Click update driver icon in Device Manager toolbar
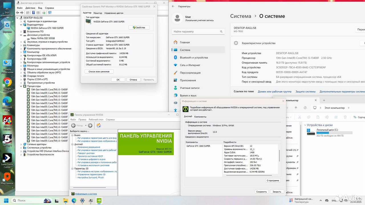The height and width of the screenshot is (205, 365). (44, 13)
